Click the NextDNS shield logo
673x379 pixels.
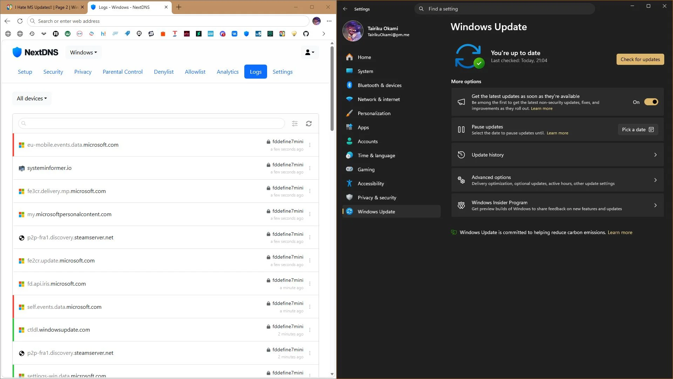[17, 52]
